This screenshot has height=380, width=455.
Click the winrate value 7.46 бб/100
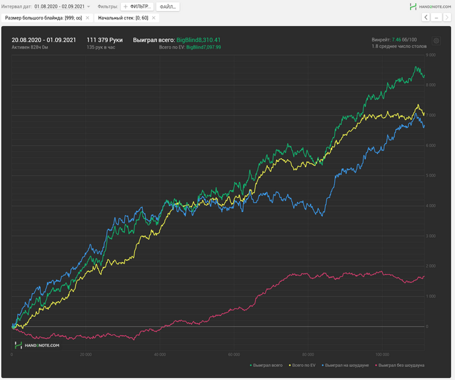click(x=404, y=40)
